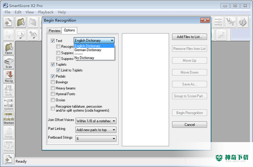Check Recognize tablature, percussion option
Viewport: 253px width, 167px height.
pyautogui.click(x=53, y=108)
